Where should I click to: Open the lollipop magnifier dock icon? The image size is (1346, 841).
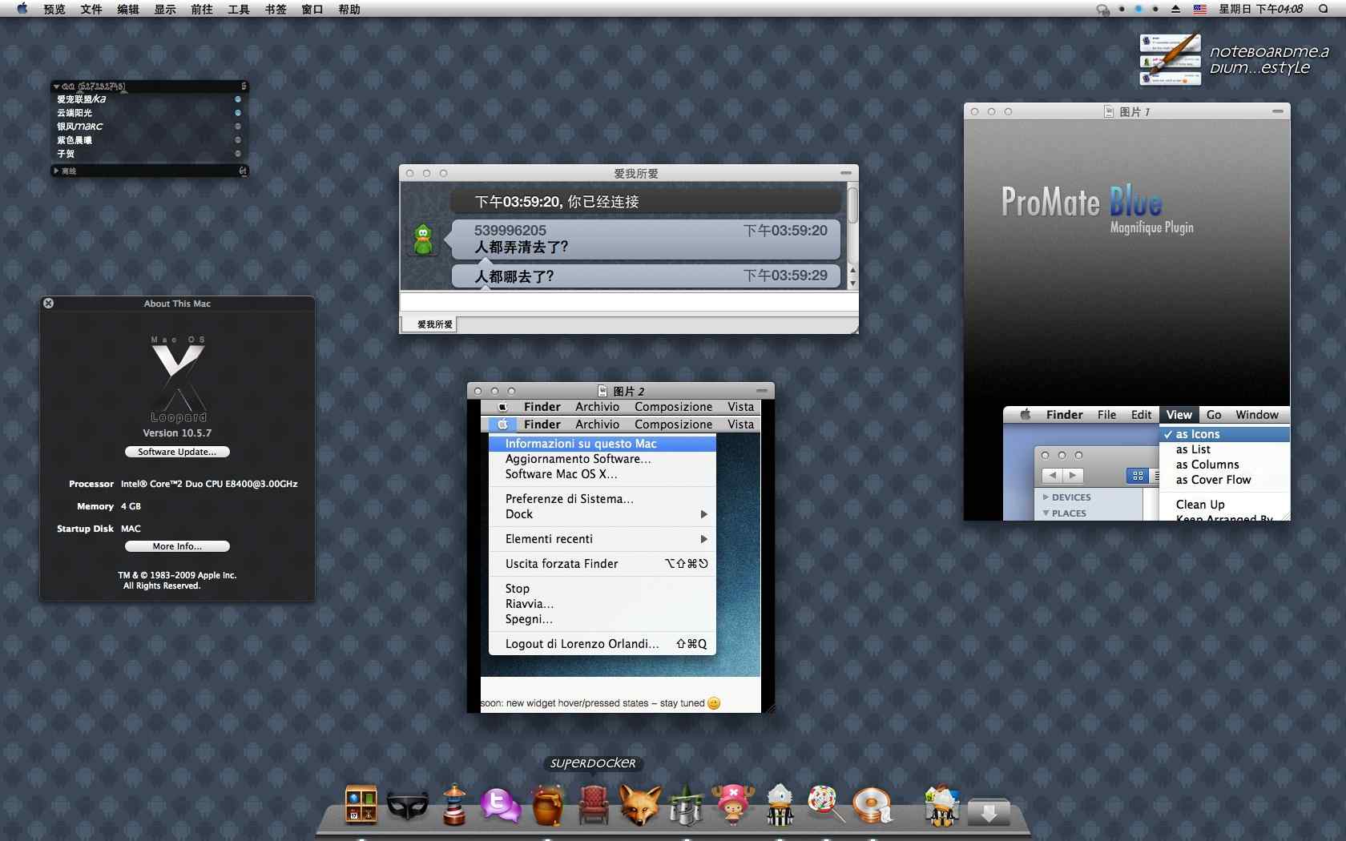coord(825,804)
